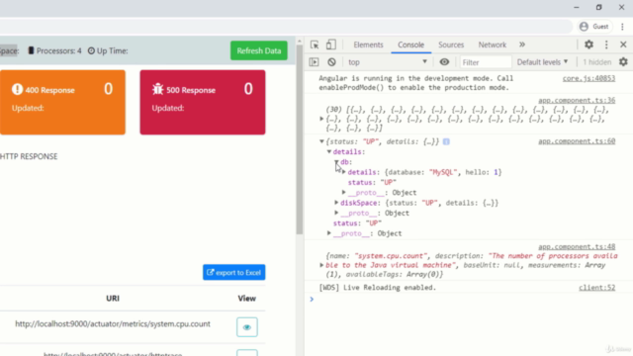Open console settings gear beside hidden count
Screen dimensions: 633x356
point(623,61)
